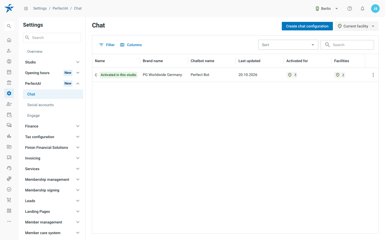Open the Current facility dropdown
The height and width of the screenshot is (240, 385).
[357, 26]
